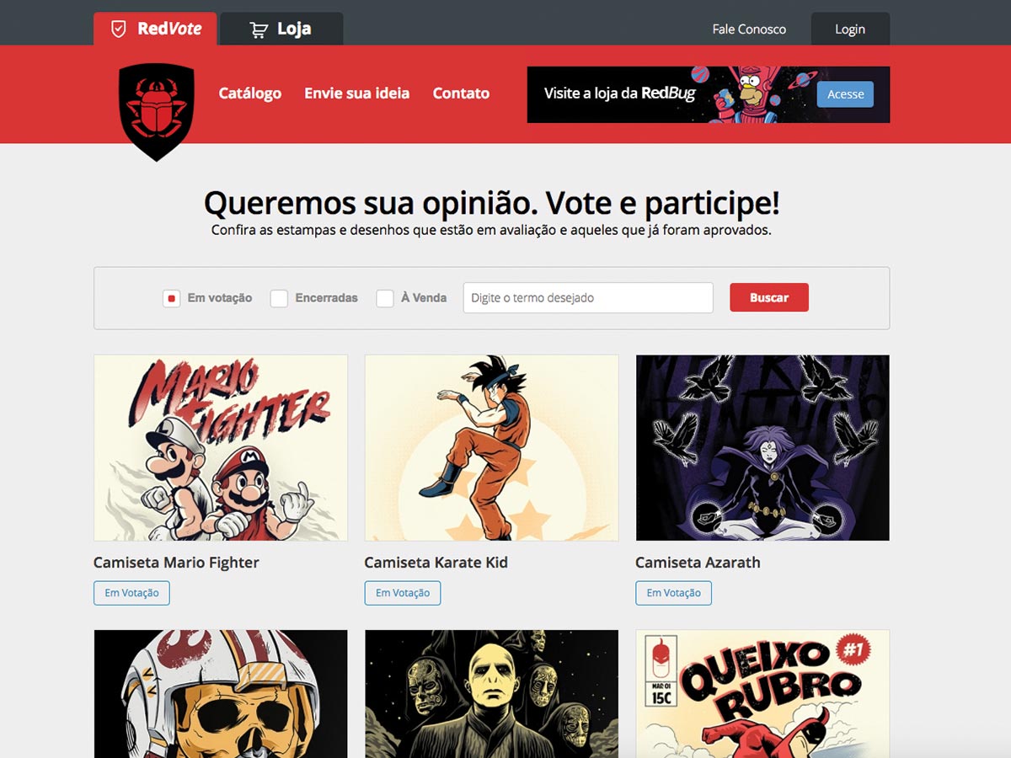The width and height of the screenshot is (1011, 758).
Task: Open the Catálogo menu item
Action: [x=250, y=93]
